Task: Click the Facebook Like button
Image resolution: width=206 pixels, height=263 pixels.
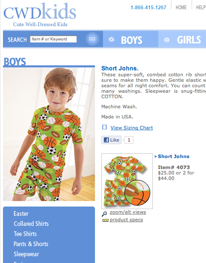Action: click(x=111, y=140)
